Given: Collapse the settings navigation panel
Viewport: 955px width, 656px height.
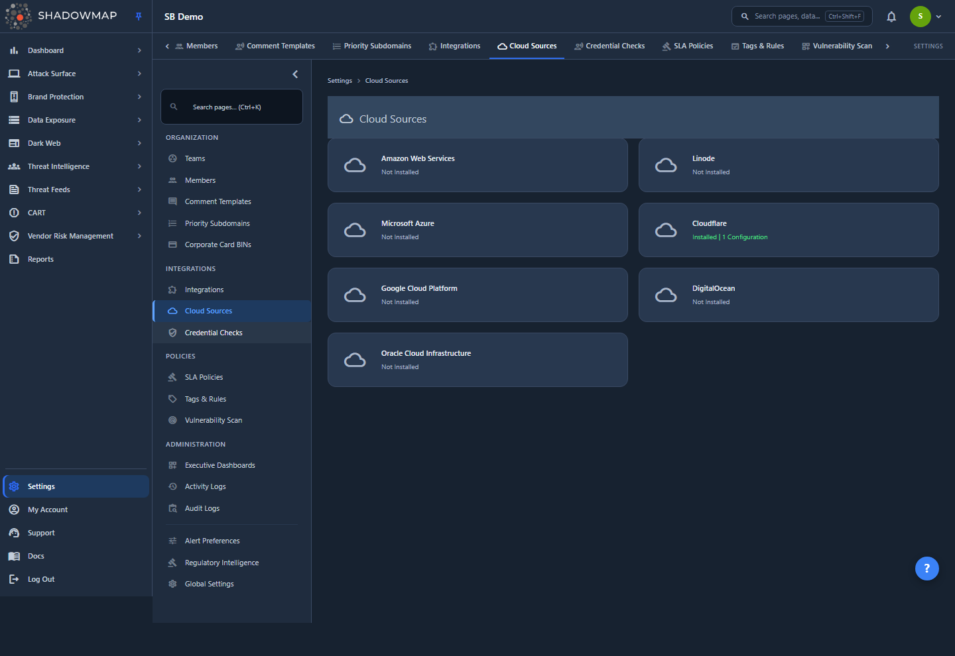Looking at the screenshot, I should pyautogui.click(x=295, y=74).
